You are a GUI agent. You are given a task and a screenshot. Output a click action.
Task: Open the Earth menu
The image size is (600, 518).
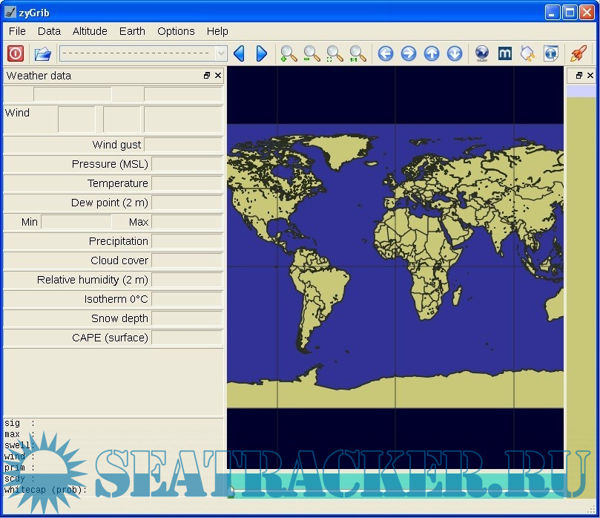132,31
